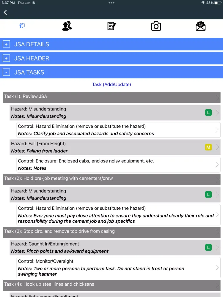Open the crew workers icon tab
223x297 pixels.
pyautogui.click(x=67, y=26)
